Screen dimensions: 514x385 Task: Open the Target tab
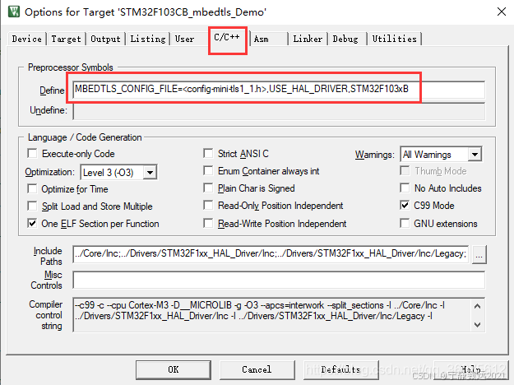66,39
